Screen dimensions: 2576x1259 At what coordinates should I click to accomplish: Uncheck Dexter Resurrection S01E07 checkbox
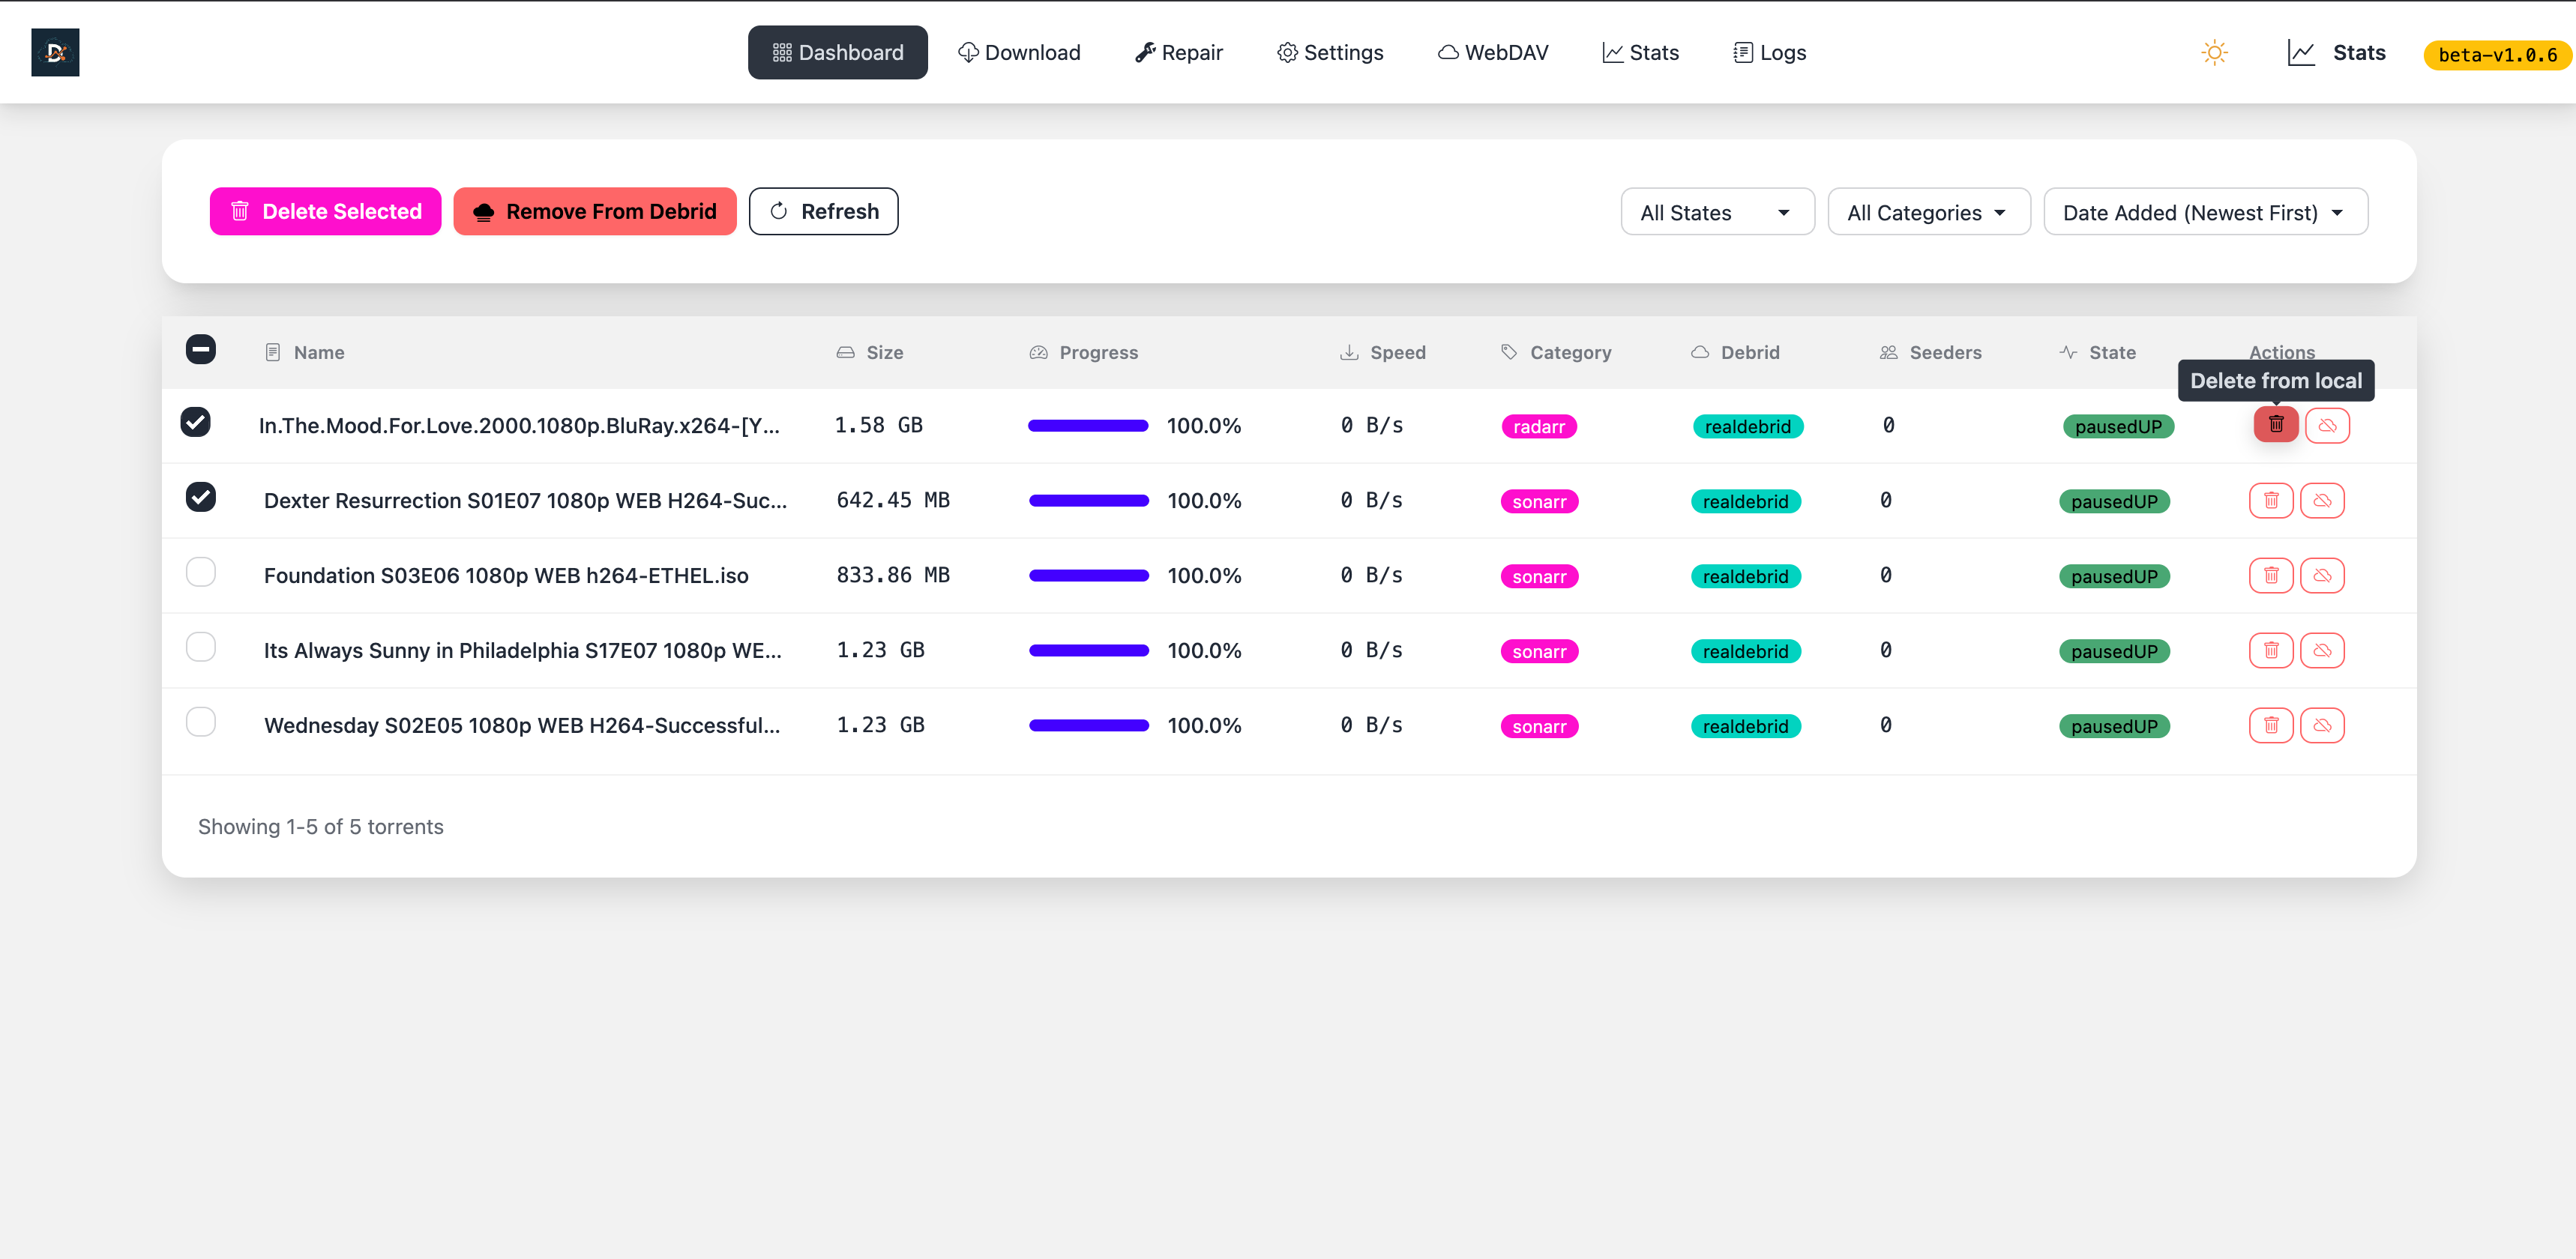point(201,497)
